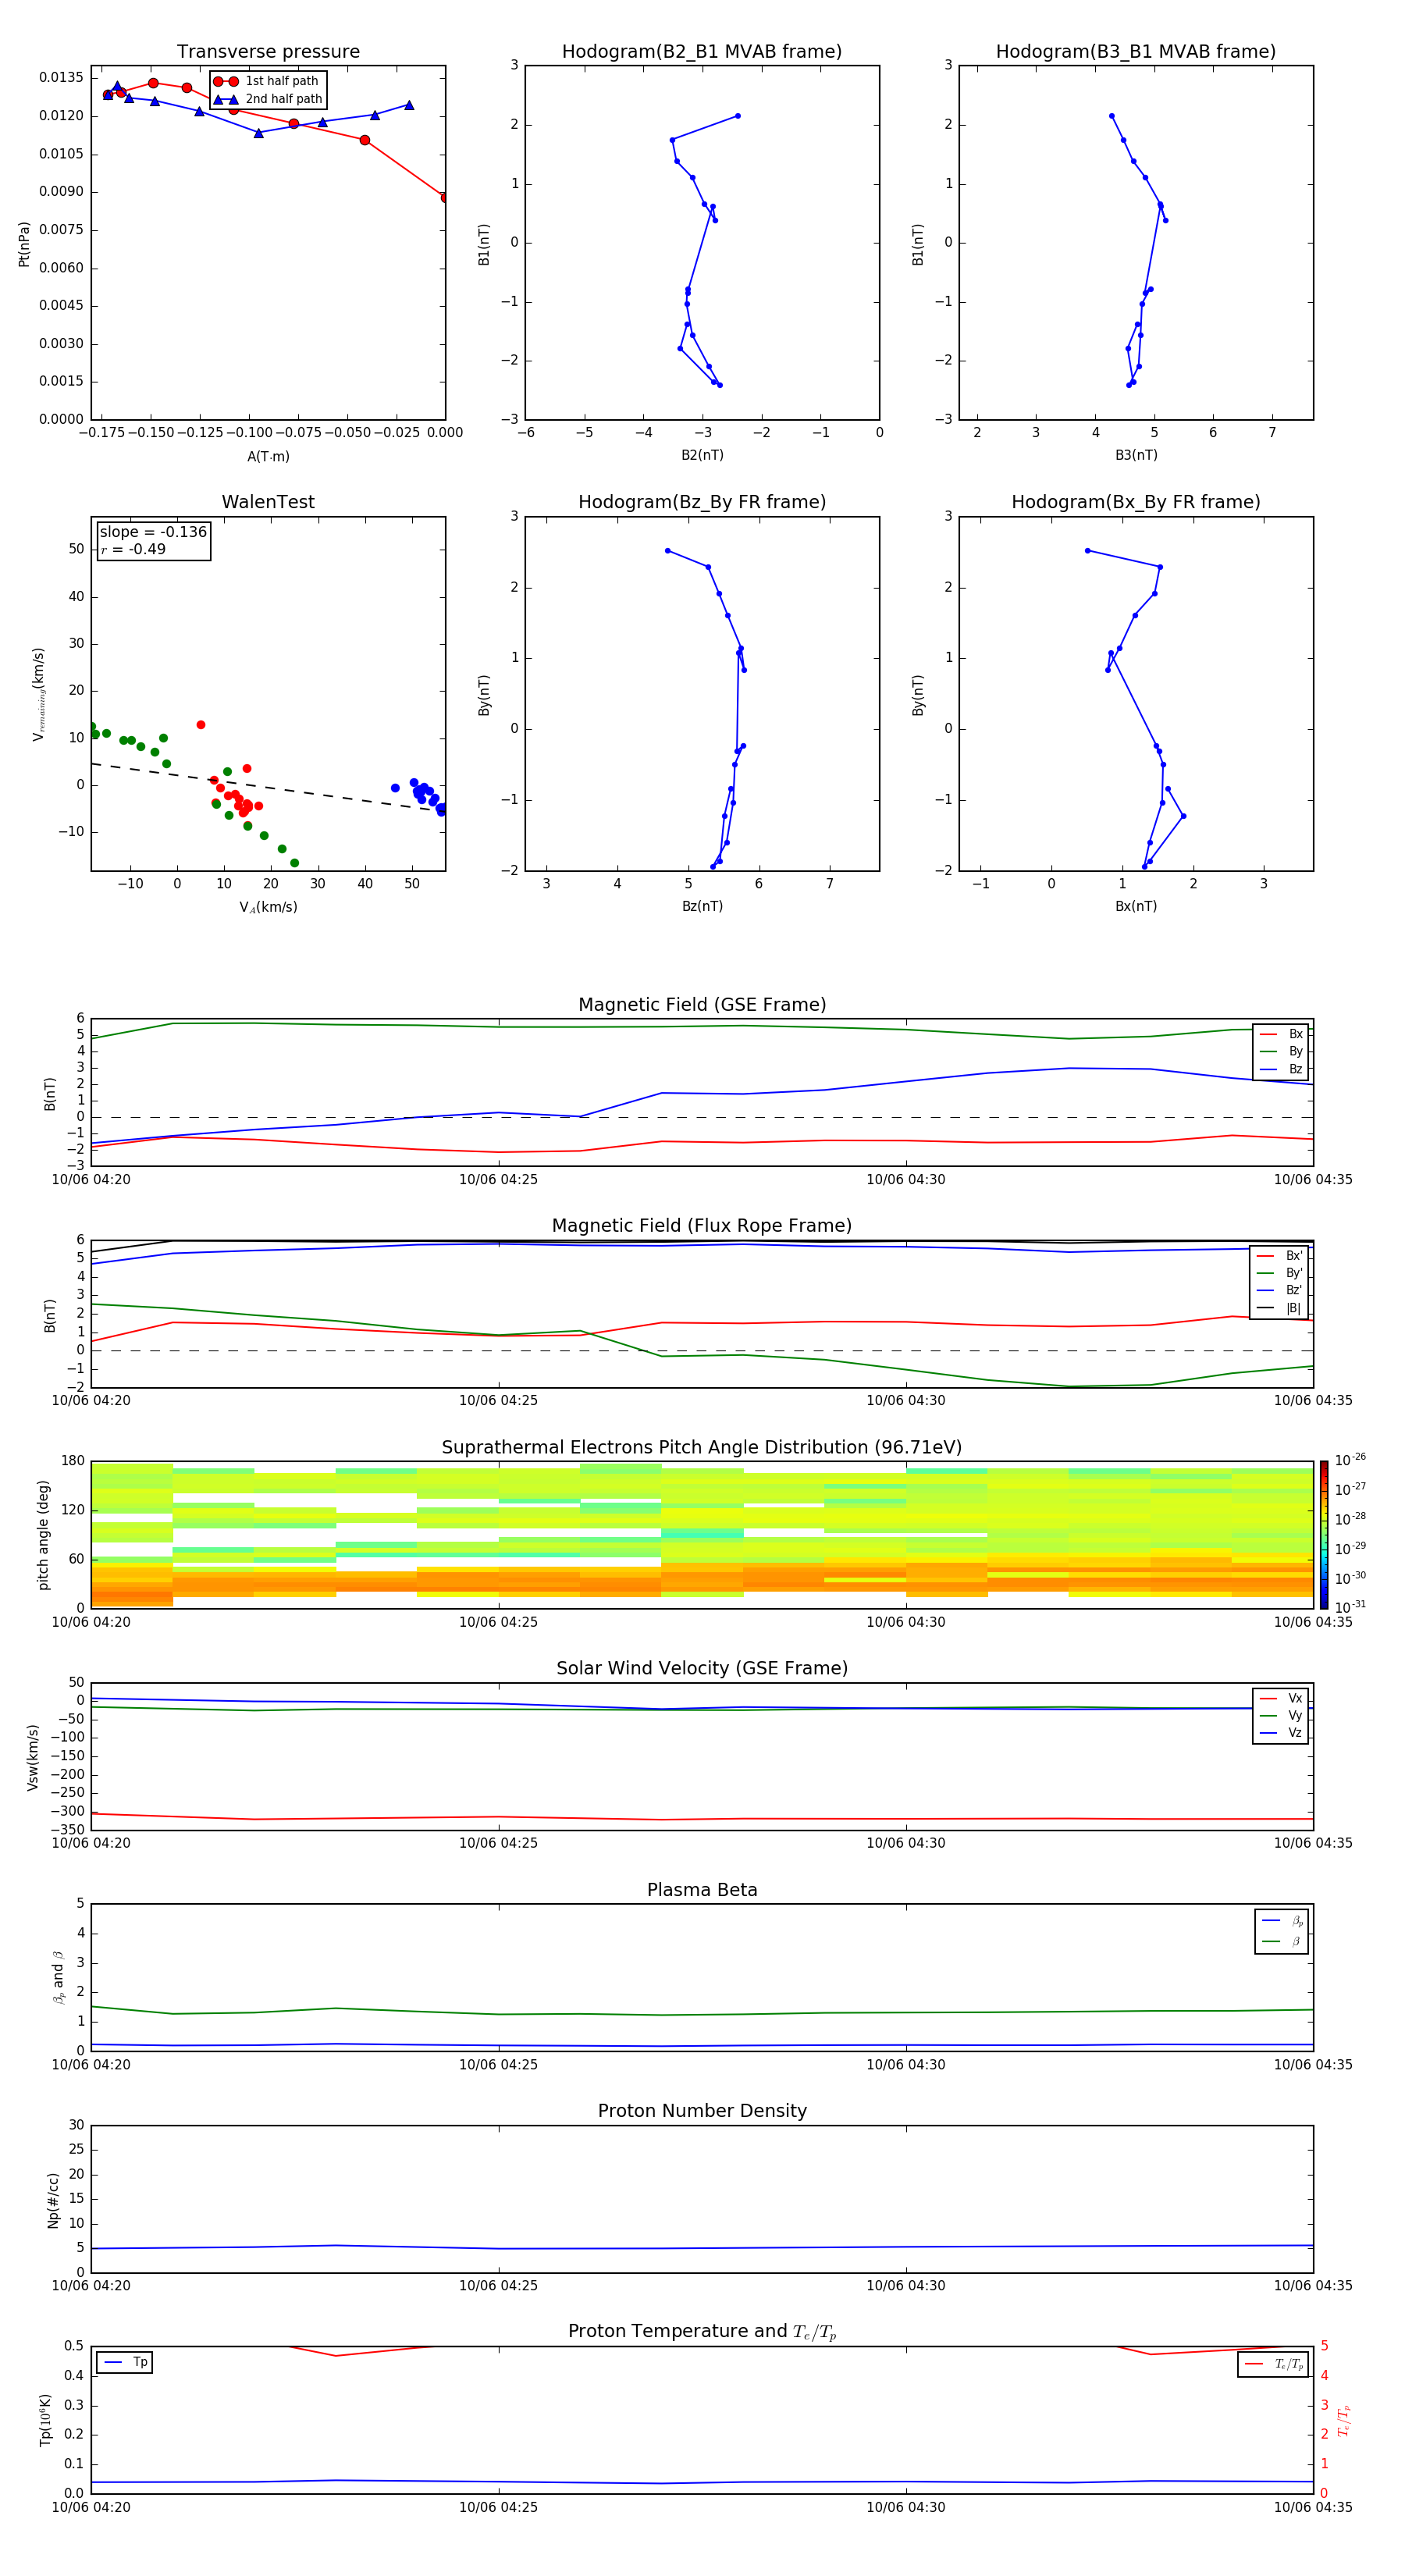This screenshot has height=2576, width=1405.
Task: Click the Suprathermal Electrons Pitch Angle Distribution title
Action: coord(702,1447)
